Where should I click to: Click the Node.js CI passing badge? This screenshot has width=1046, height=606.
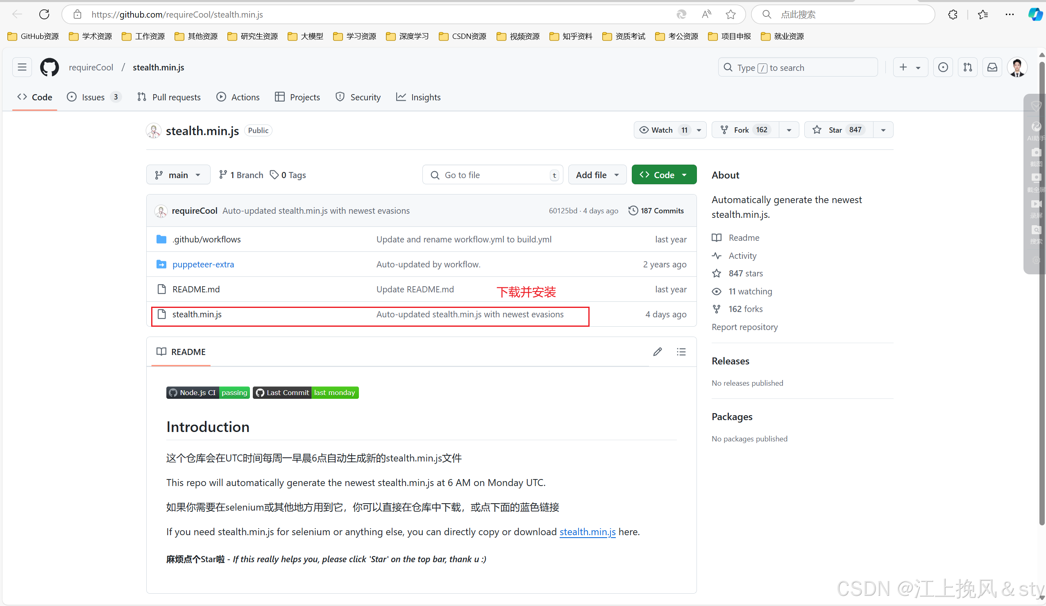point(208,392)
